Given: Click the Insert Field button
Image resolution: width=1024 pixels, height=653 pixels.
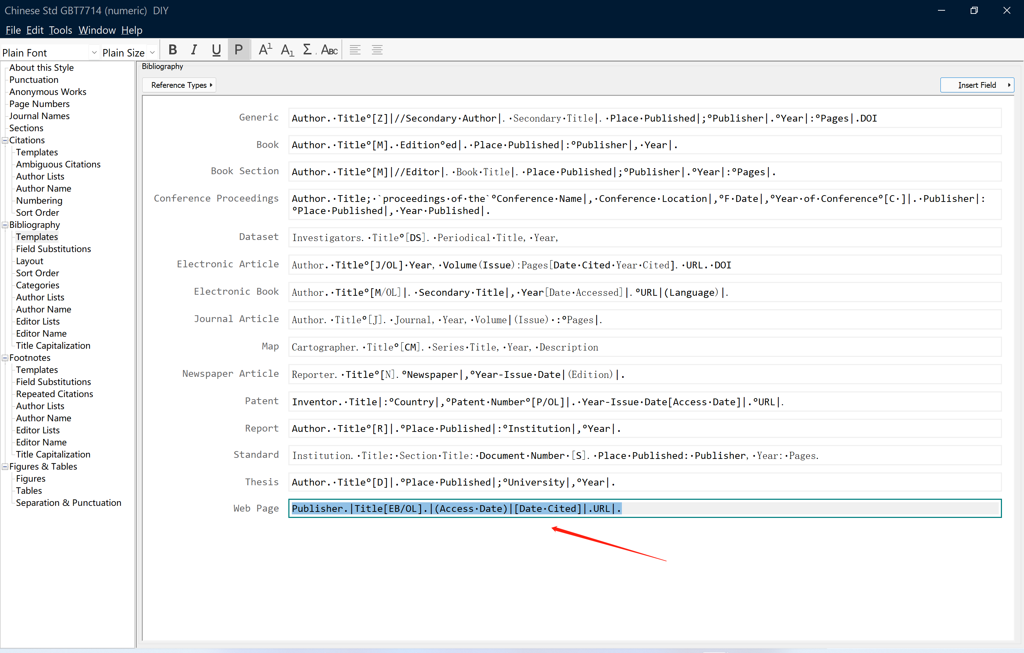Looking at the screenshot, I should coord(977,85).
